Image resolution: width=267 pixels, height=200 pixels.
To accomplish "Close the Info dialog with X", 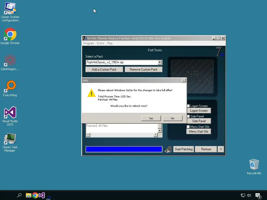I will [x=184, y=80].
